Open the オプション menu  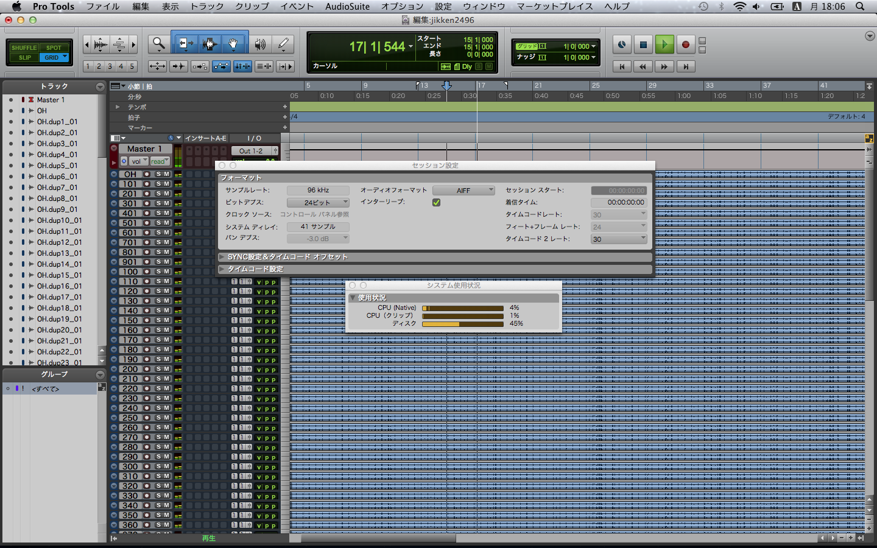coord(402,6)
